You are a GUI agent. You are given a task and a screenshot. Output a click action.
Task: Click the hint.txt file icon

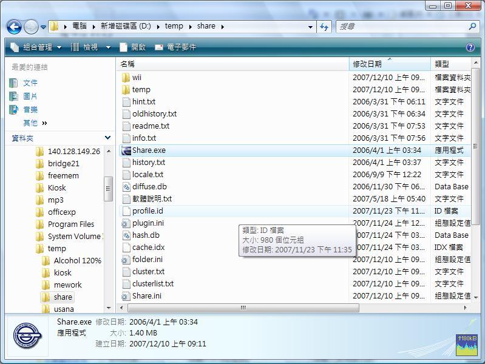click(x=126, y=102)
